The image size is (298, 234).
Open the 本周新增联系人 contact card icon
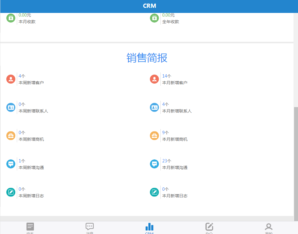[x=11, y=107]
